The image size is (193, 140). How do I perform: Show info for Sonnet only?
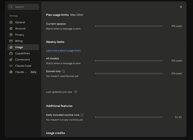tap(63, 71)
